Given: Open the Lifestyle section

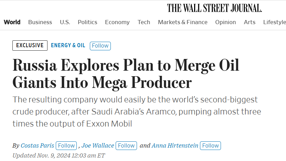Looking at the screenshot, I should [275, 22].
